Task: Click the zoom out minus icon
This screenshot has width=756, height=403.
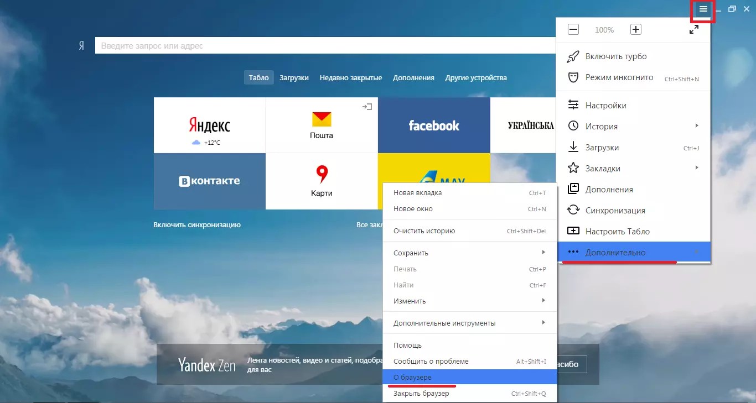Action: coord(573,30)
